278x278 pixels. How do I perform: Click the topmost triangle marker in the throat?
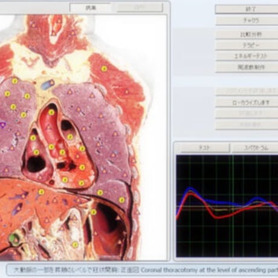(x=59, y=21)
